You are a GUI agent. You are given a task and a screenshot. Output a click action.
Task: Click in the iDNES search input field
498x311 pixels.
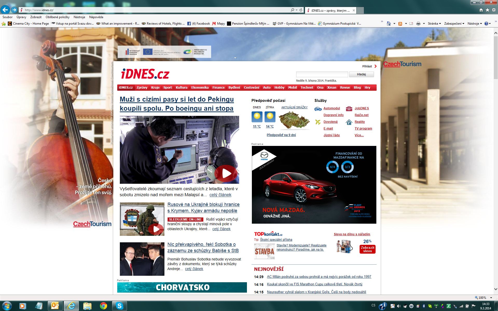322,74
